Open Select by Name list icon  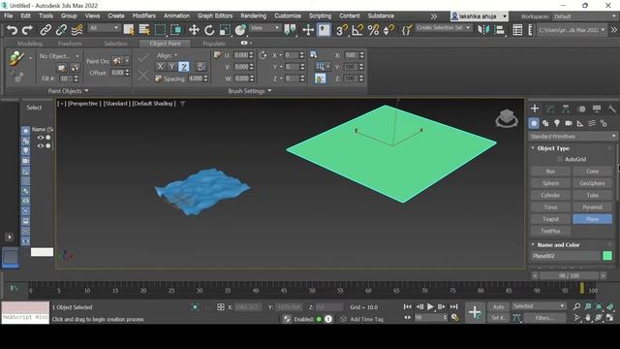144,30
